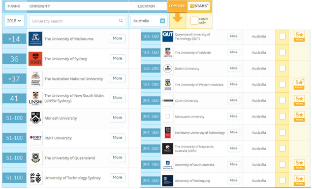312x189 pixels.
Task: Click the search magnifier icon
Action: (121, 21)
